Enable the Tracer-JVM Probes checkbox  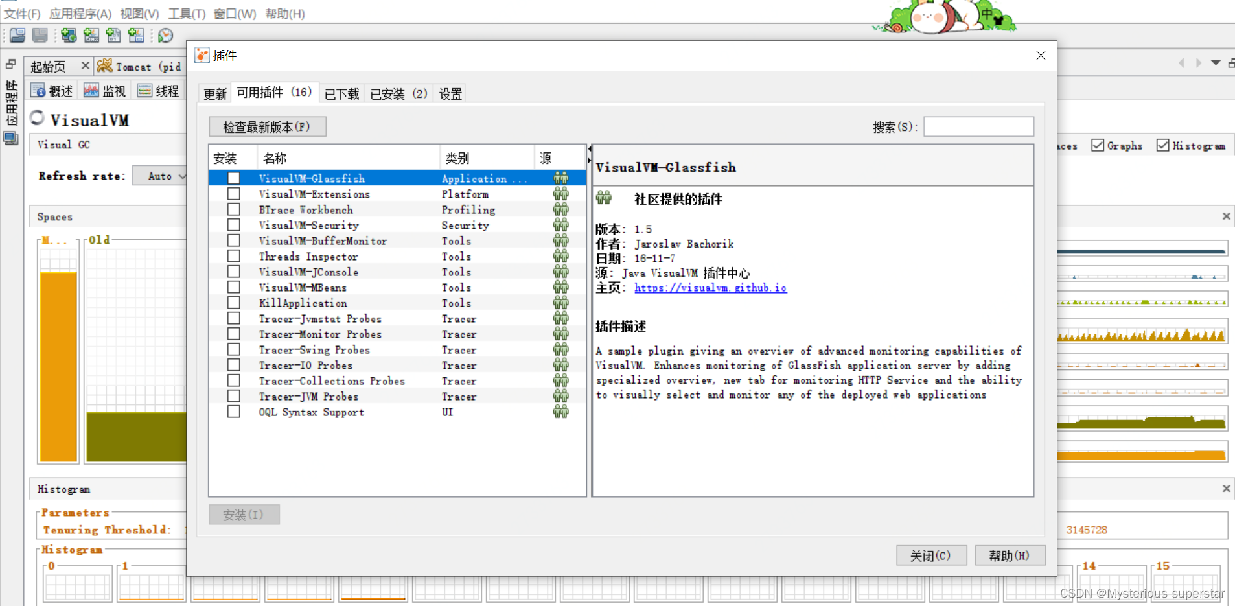click(x=234, y=396)
